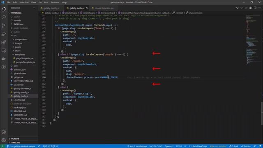Open peopleTemplate.jsx in the explorer tree

pos(25,62)
